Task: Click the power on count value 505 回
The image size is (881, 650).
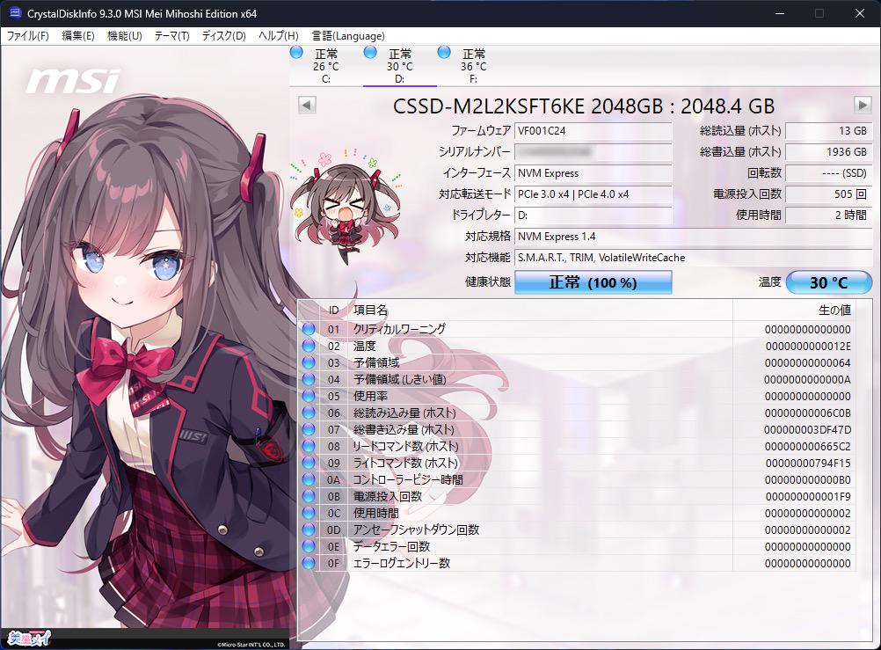Action: click(829, 194)
